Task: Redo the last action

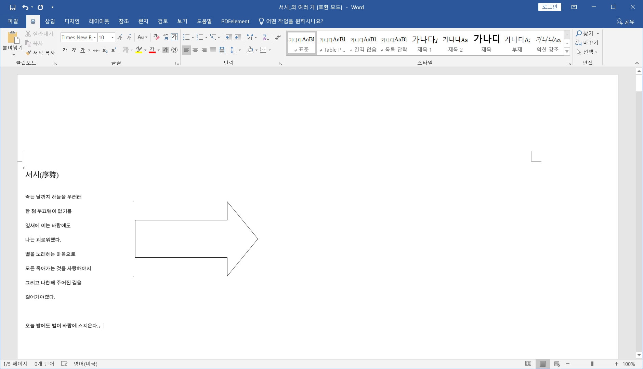Action: (x=40, y=7)
